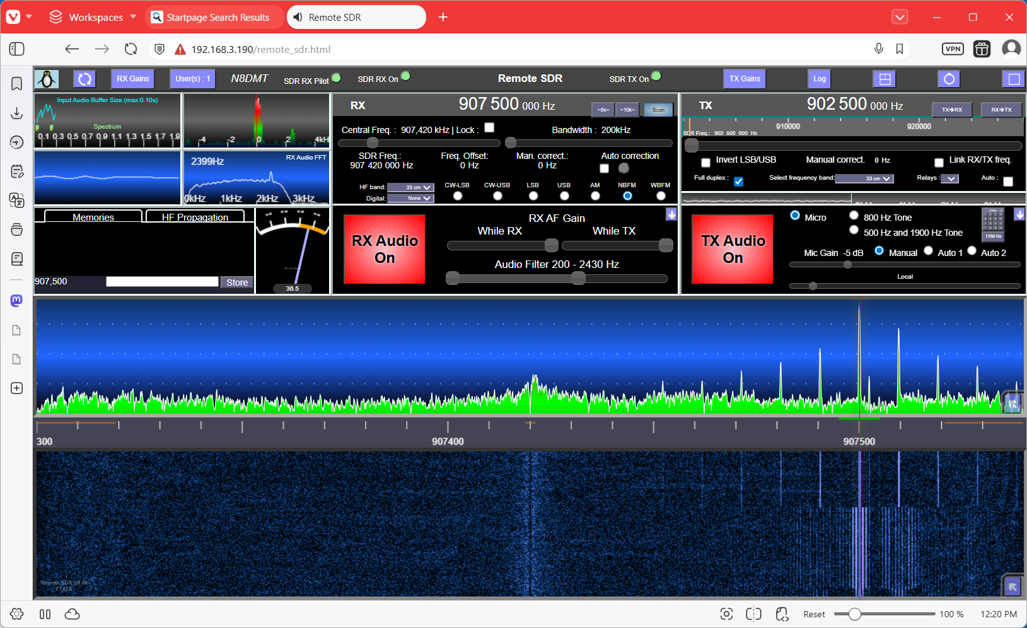This screenshot has width=1027, height=628.
Task: Click the RX Audio On button
Action: coord(385,249)
